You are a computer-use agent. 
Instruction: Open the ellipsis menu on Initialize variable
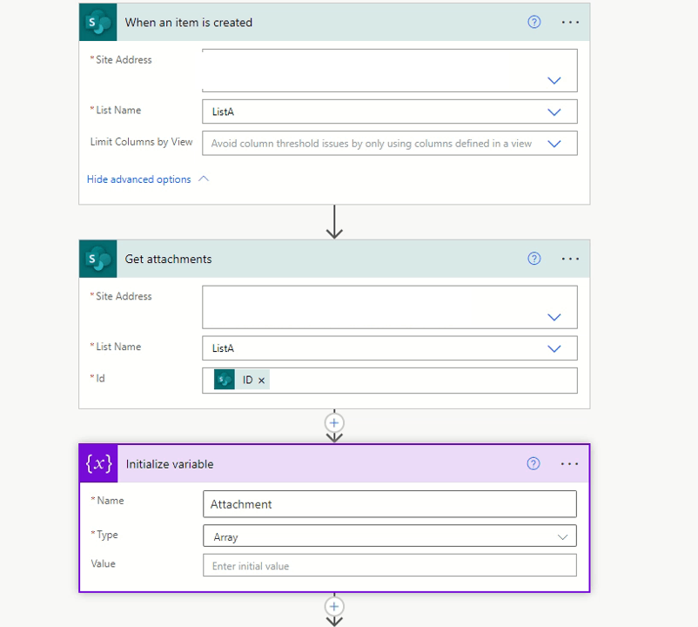pos(571,463)
